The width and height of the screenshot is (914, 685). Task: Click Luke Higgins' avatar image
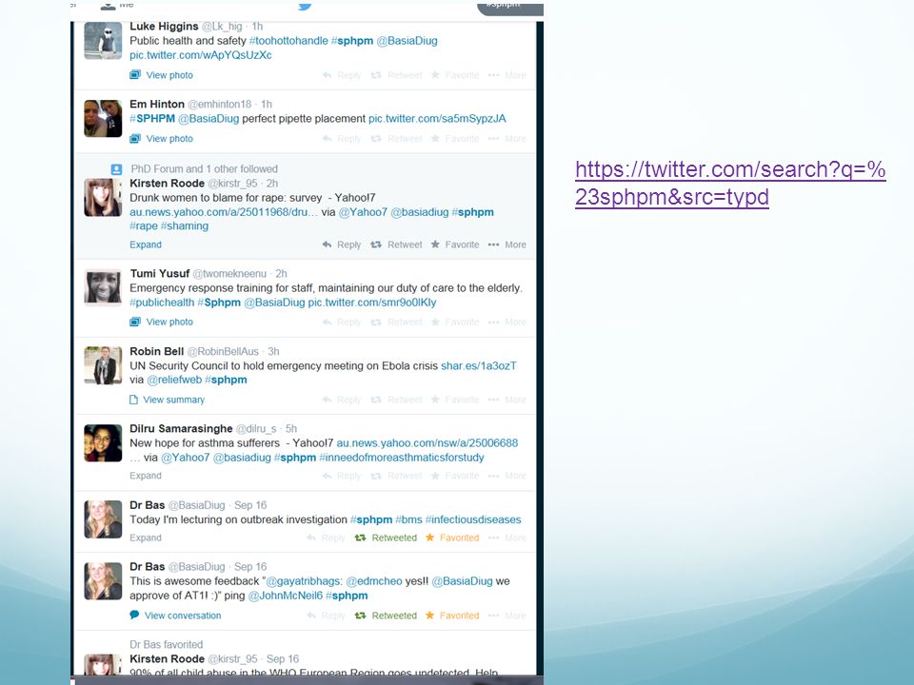pyautogui.click(x=103, y=40)
